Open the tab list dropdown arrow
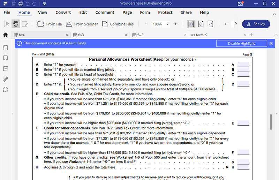279x180 pixels. point(276,35)
